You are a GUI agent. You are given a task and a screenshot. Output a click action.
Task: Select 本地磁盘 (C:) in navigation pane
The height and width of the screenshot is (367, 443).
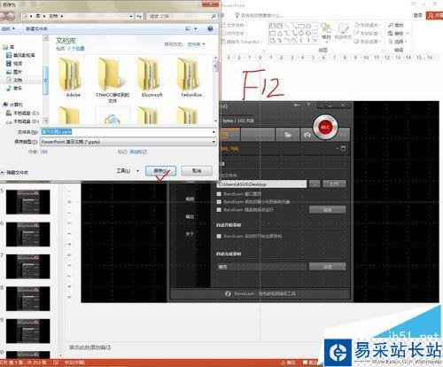[23, 113]
